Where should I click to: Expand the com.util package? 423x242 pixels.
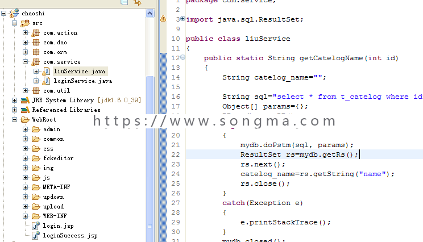pyautogui.click(x=26, y=90)
